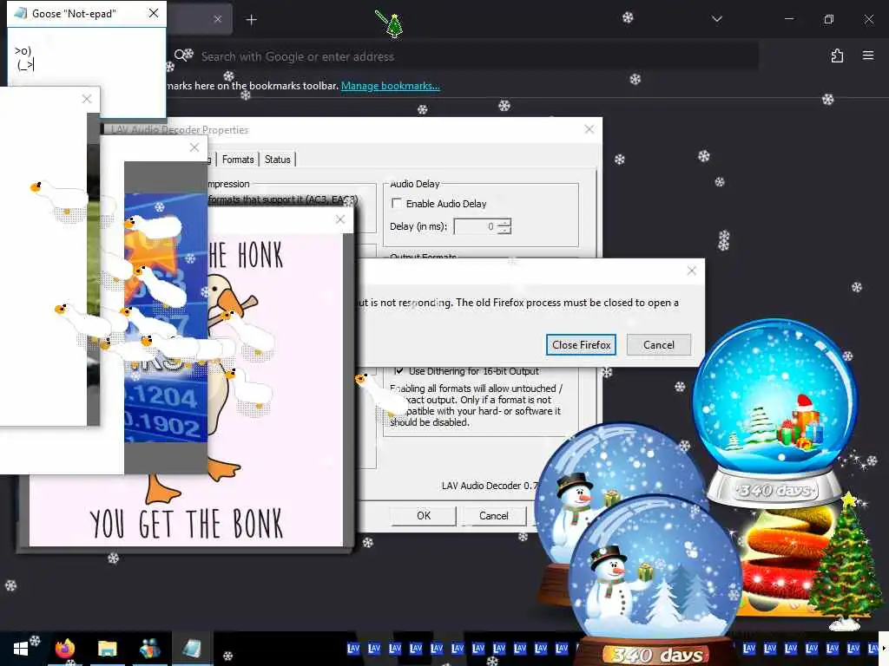Cancel the Firefox not responding dialog
This screenshot has width=889, height=666.
659,345
